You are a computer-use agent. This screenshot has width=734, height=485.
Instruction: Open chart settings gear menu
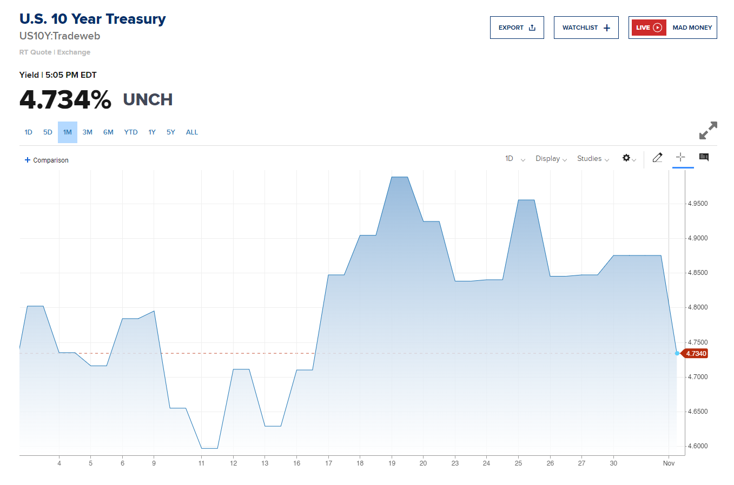pos(629,158)
